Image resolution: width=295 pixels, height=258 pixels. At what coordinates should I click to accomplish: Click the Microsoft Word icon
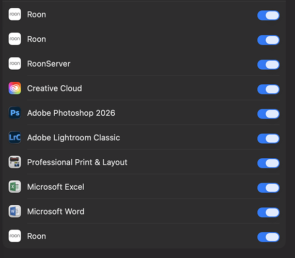tap(14, 211)
